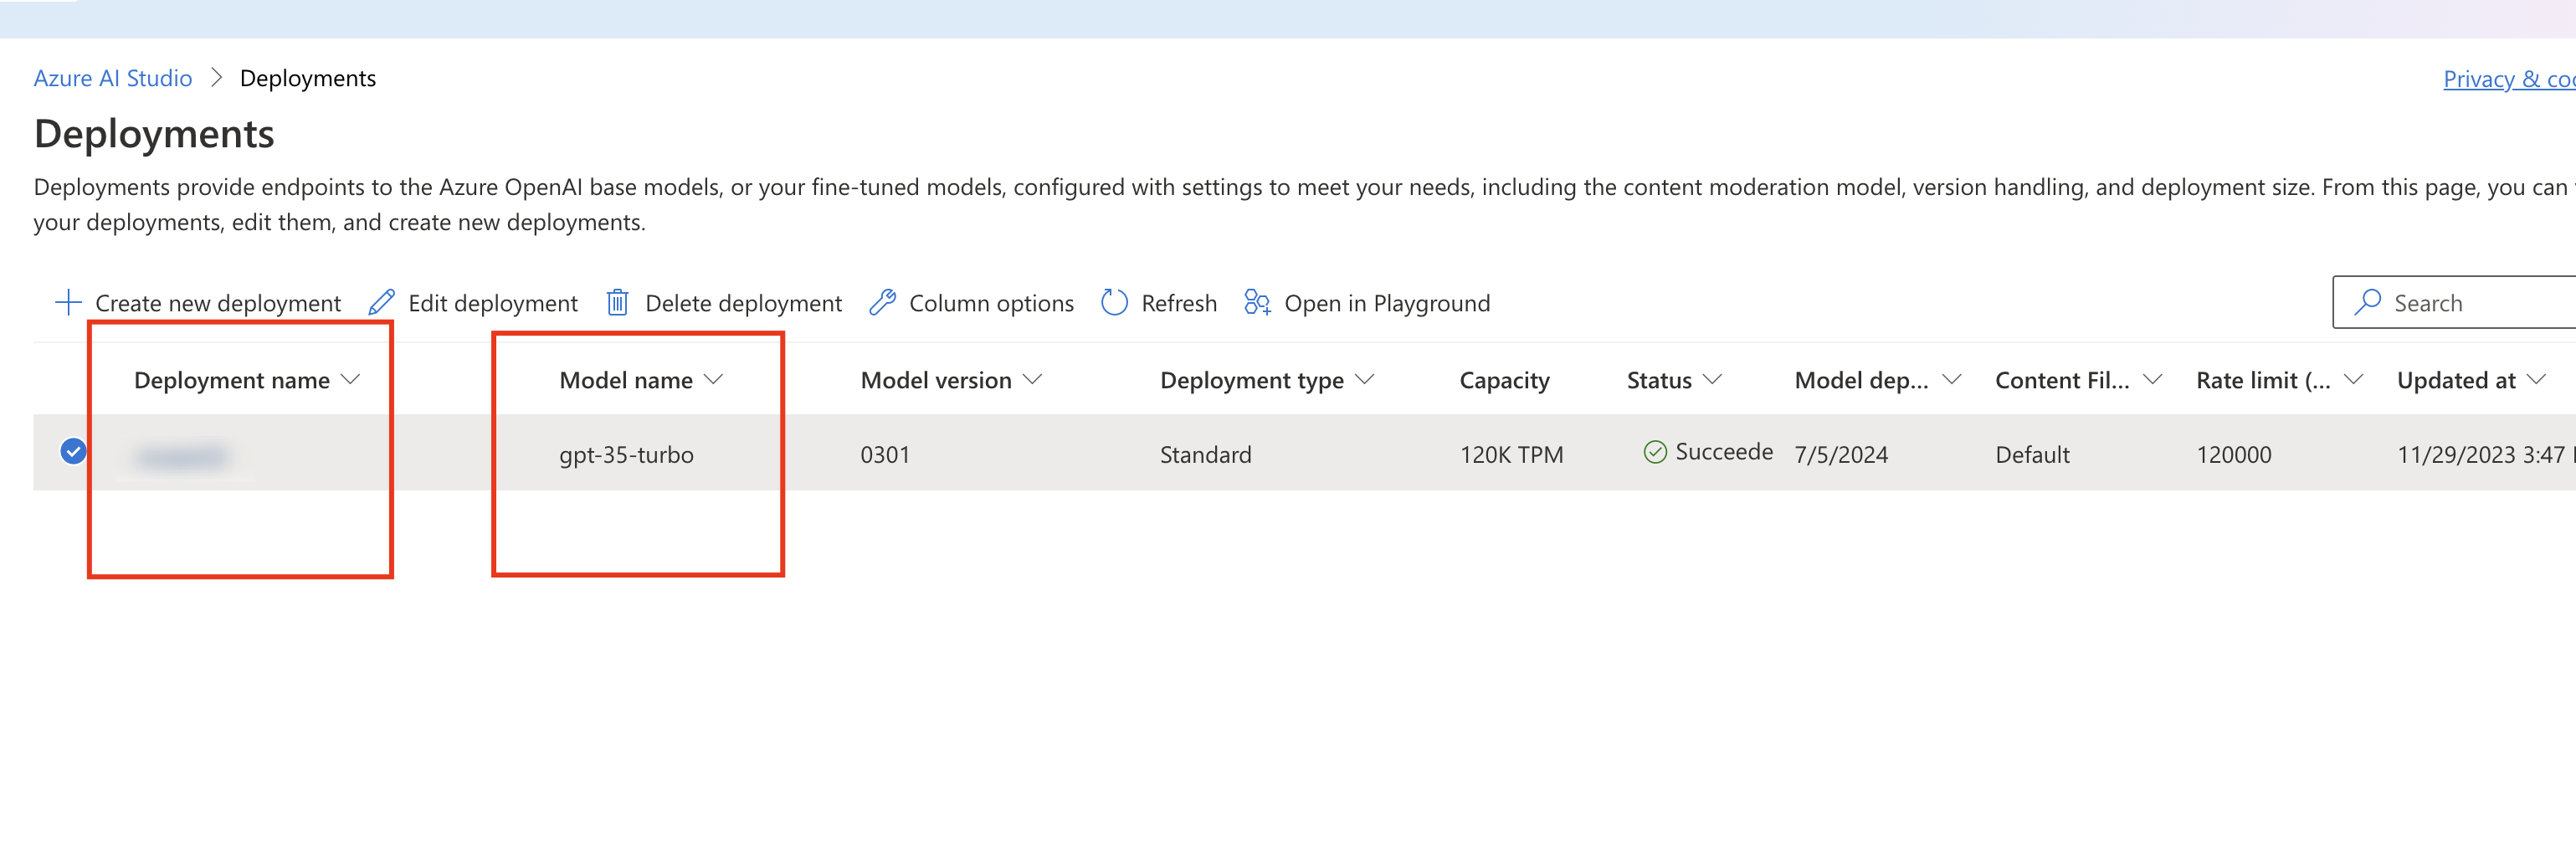Click the magnifier icon in Search box
2576x857 pixels.
pos(2367,302)
